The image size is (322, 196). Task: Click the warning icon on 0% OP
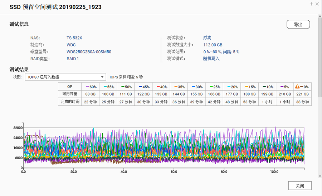click(x=297, y=86)
